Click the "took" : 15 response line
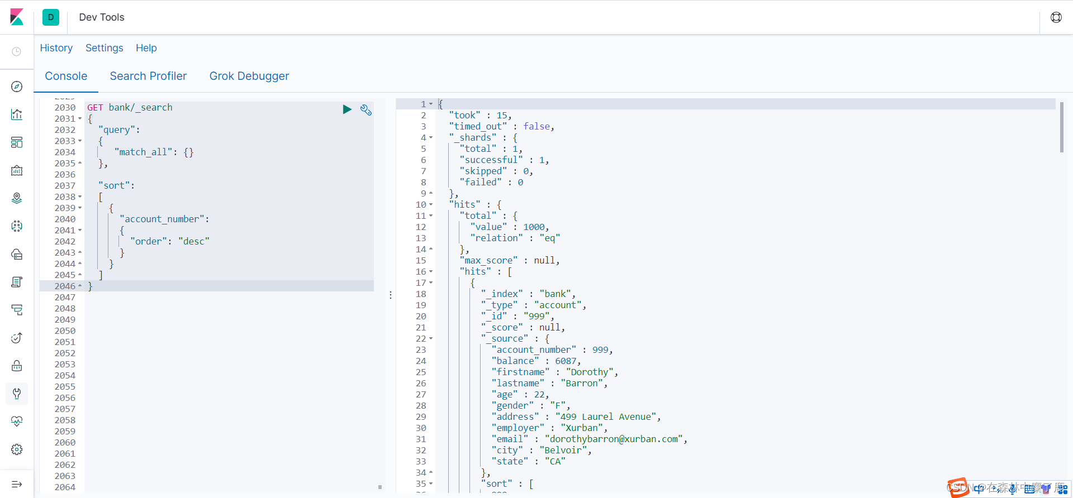The height and width of the screenshot is (498, 1073). click(481, 115)
